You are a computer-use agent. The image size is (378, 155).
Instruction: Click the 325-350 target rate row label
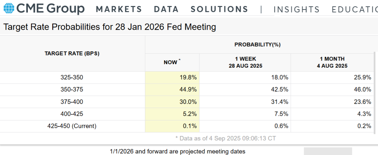click(x=72, y=77)
